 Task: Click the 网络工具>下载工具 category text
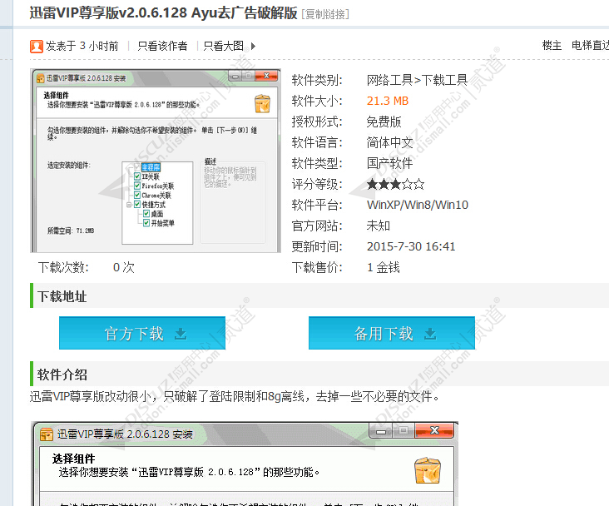point(417,80)
